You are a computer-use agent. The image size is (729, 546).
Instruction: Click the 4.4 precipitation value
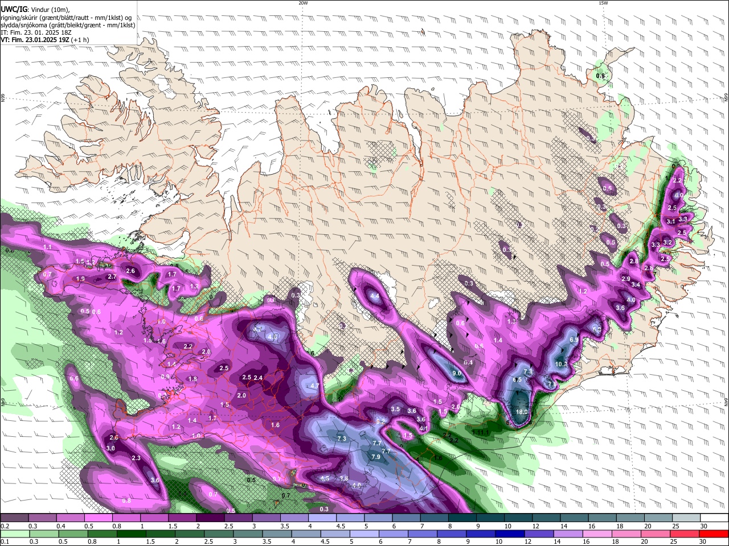[375, 296]
